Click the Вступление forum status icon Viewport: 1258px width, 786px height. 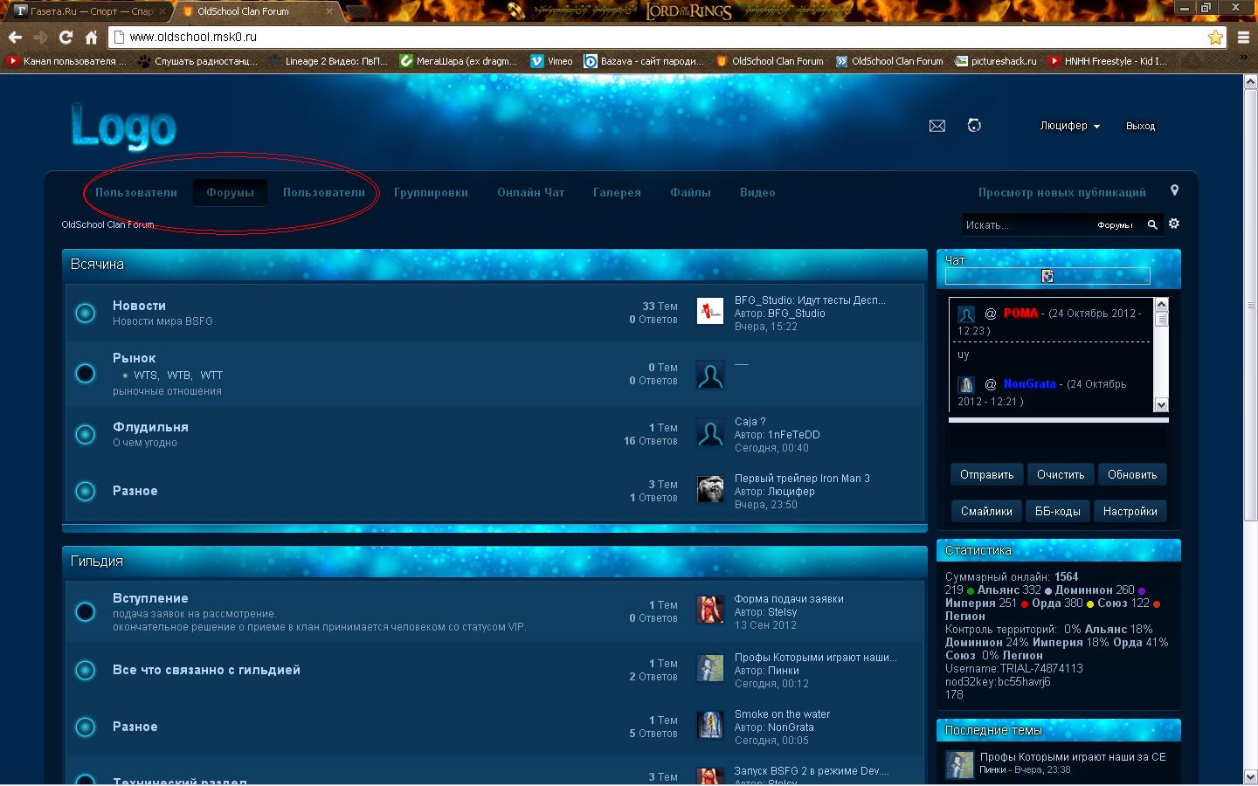tap(85, 611)
